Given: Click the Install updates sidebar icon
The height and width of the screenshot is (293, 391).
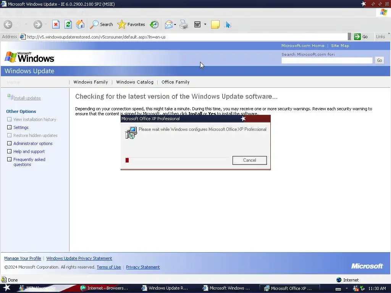Looking at the screenshot, I should (x=10, y=97).
